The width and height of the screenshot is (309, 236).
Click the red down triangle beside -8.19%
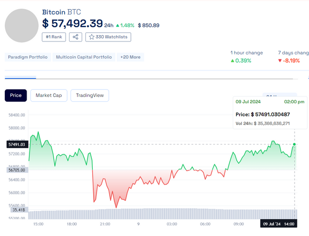point(280,61)
